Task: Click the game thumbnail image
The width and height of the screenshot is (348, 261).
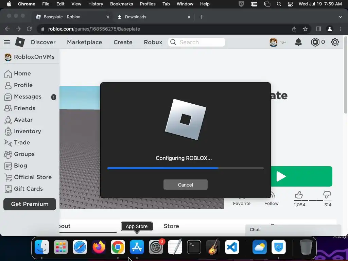Action: click(x=80, y=147)
